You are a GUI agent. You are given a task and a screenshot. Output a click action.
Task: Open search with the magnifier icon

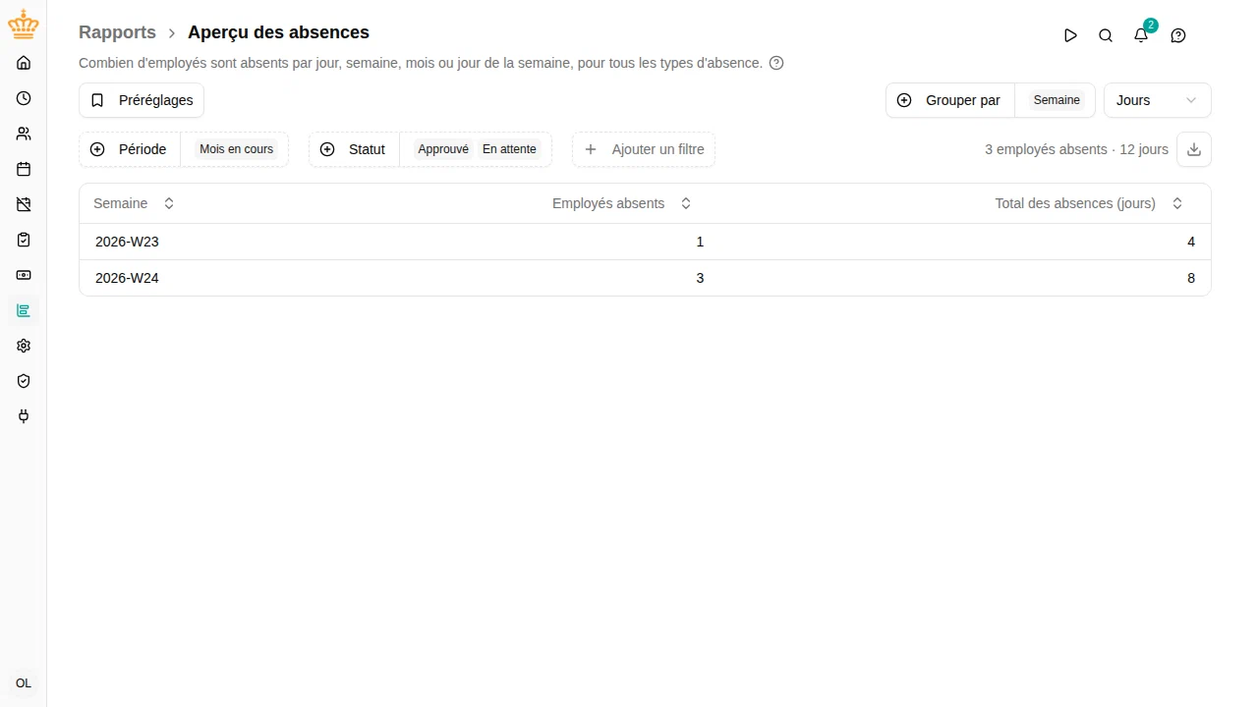click(1106, 35)
